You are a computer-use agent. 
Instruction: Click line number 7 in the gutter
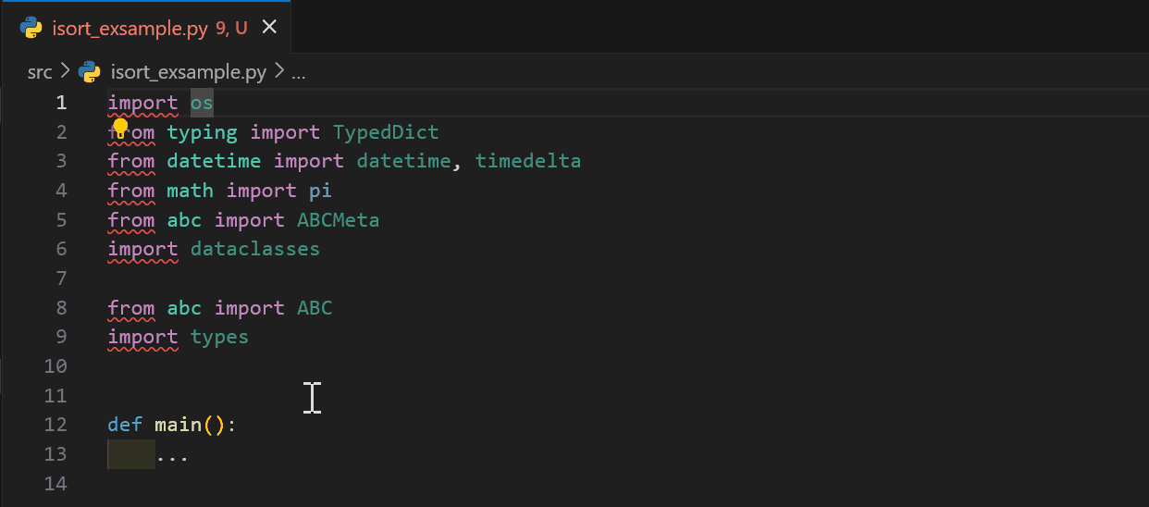(62, 278)
